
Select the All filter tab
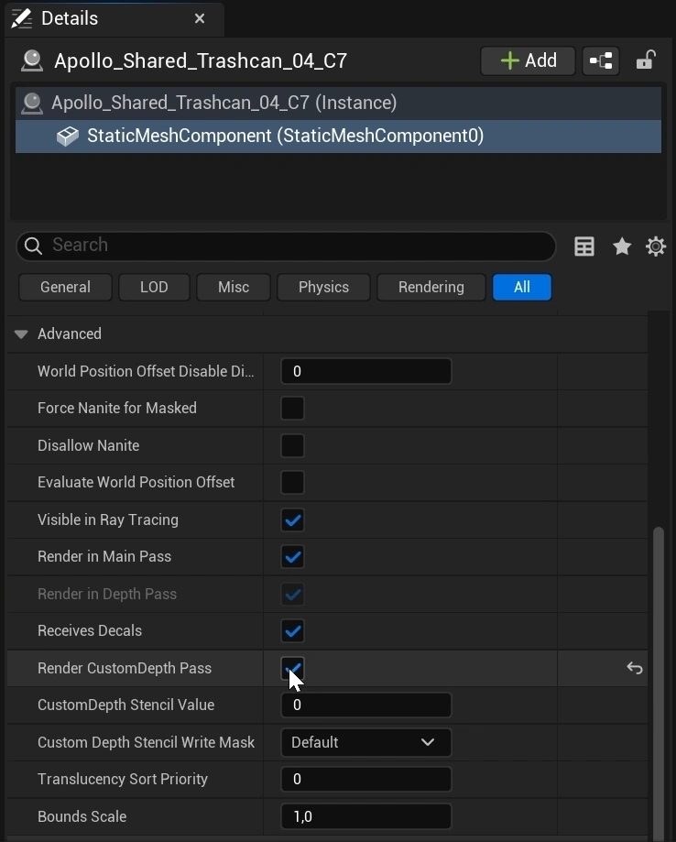pyautogui.click(x=522, y=288)
